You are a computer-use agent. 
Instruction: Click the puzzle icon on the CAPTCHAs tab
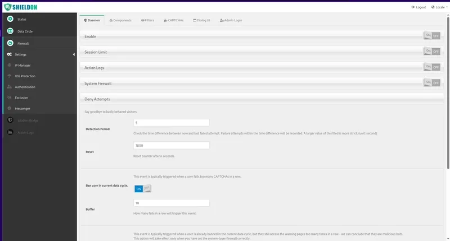click(x=165, y=20)
